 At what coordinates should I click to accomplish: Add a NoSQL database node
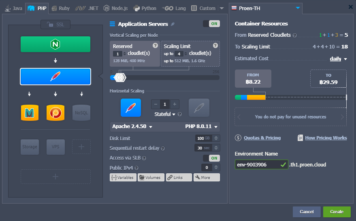(81, 113)
